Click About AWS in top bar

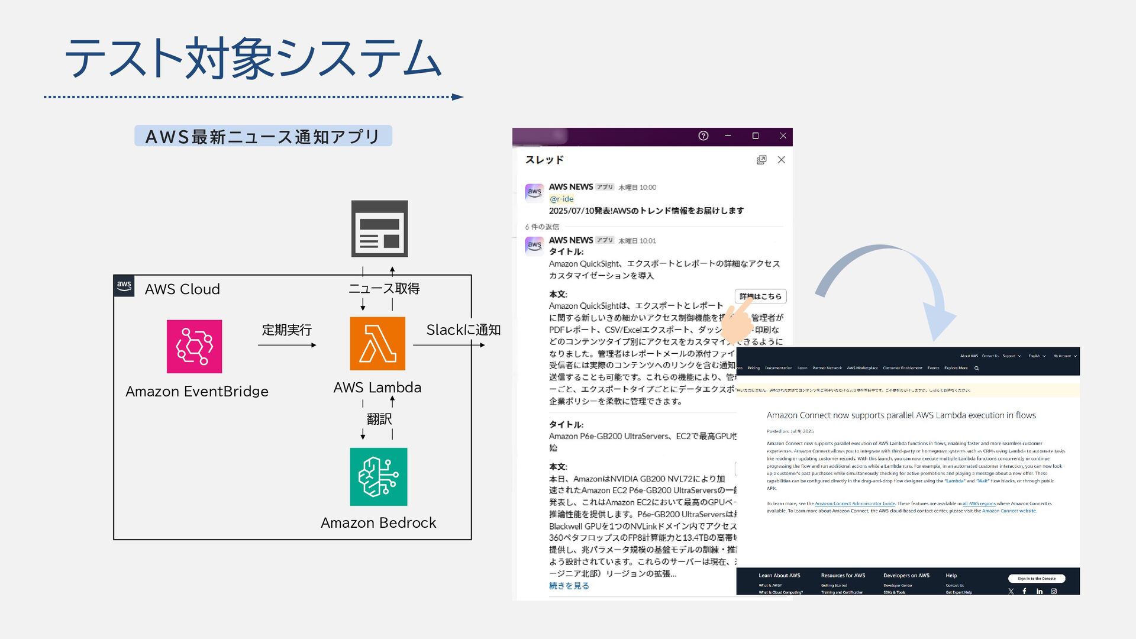969,356
